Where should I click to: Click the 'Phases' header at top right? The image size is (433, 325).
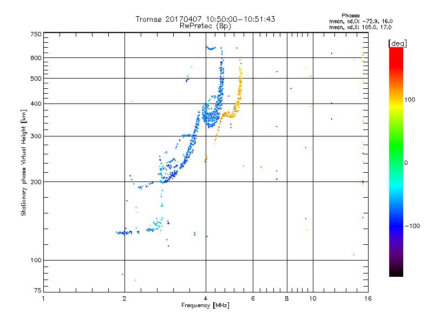pyautogui.click(x=350, y=16)
